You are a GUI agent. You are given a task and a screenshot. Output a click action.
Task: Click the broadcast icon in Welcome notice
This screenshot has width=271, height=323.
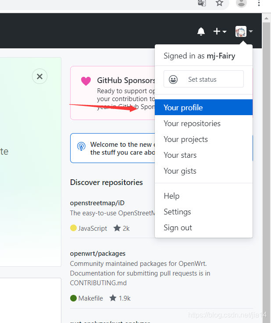point(81,146)
